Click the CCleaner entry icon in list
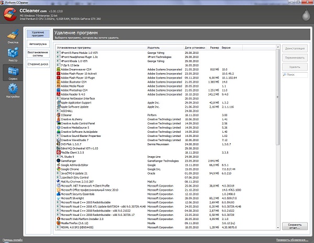 (58, 115)
